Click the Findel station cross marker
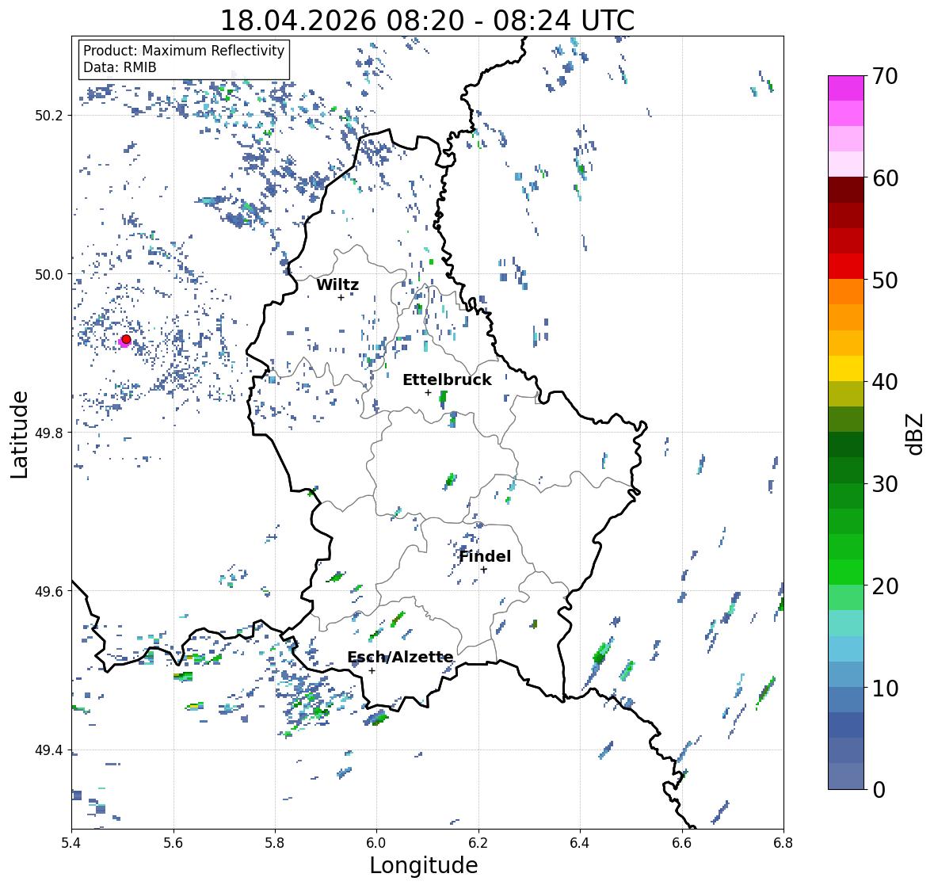 [484, 570]
